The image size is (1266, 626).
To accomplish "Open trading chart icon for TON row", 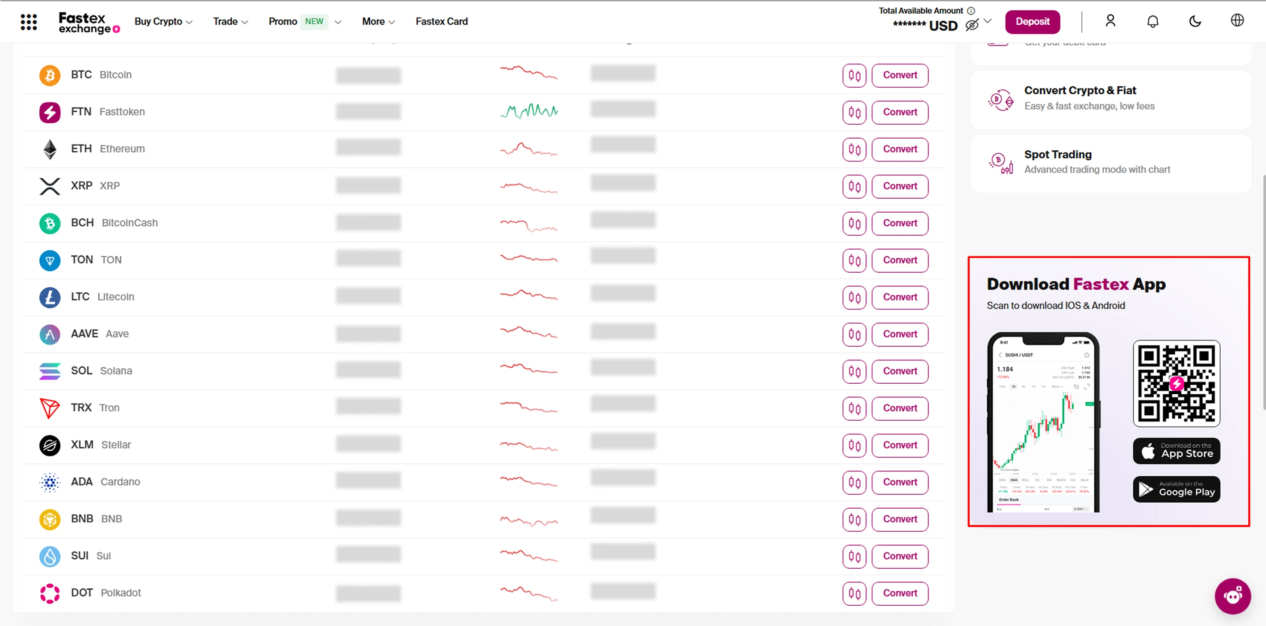I will (854, 260).
